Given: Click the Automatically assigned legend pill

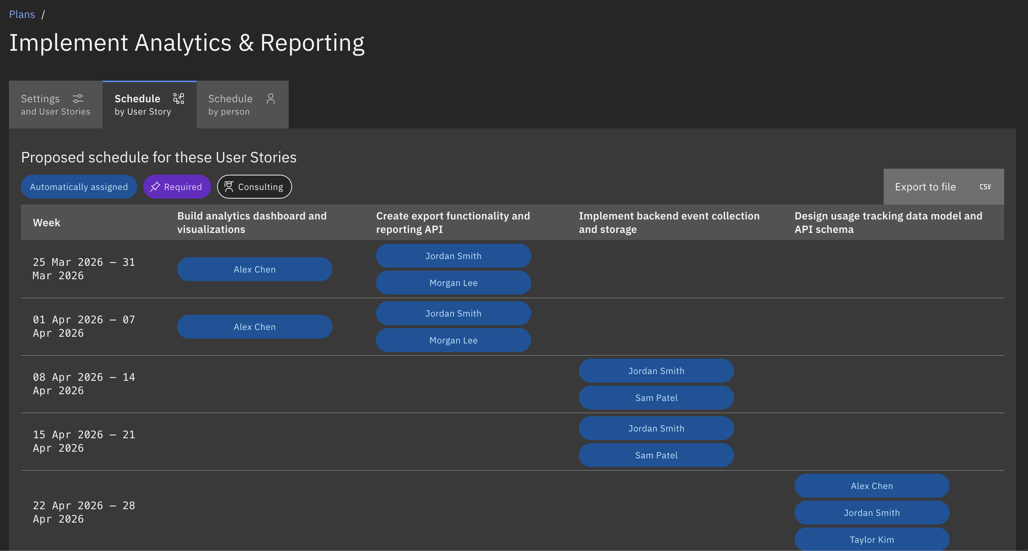Looking at the screenshot, I should click(x=79, y=187).
